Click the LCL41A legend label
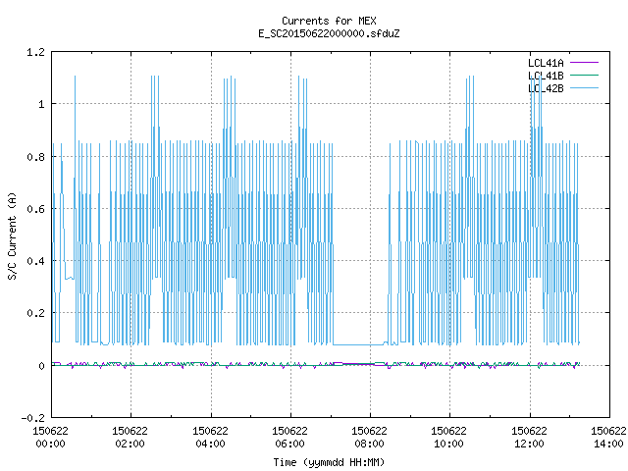 click(546, 63)
